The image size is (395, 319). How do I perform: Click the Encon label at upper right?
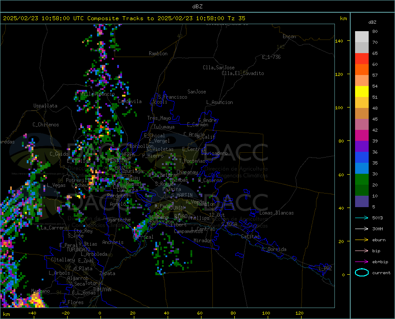tap(289, 36)
